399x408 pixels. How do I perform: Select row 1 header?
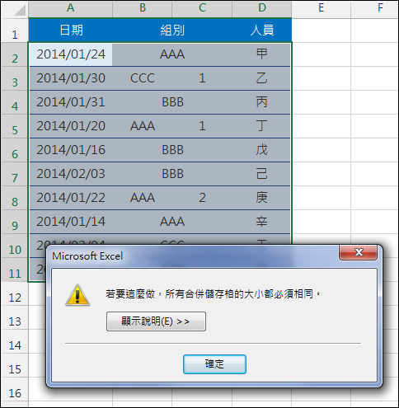coord(15,30)
